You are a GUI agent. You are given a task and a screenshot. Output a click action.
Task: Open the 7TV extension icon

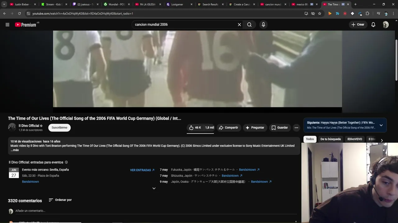[x=337, y=13]
